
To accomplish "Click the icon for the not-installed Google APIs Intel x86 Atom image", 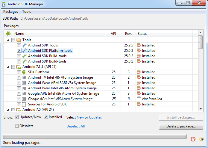I will [24, 99].
